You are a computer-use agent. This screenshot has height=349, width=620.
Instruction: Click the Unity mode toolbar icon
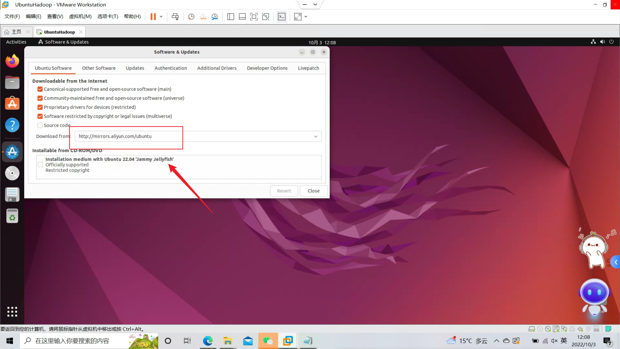pyautogui.click(x=265, y=17)
